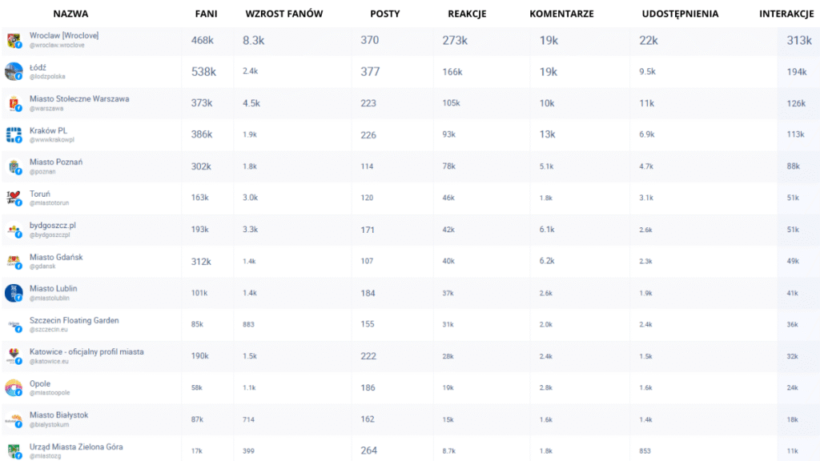Click the Kraków PL blue logo icon
This screenshot has width=820, height=461.
tap(14, 134)
